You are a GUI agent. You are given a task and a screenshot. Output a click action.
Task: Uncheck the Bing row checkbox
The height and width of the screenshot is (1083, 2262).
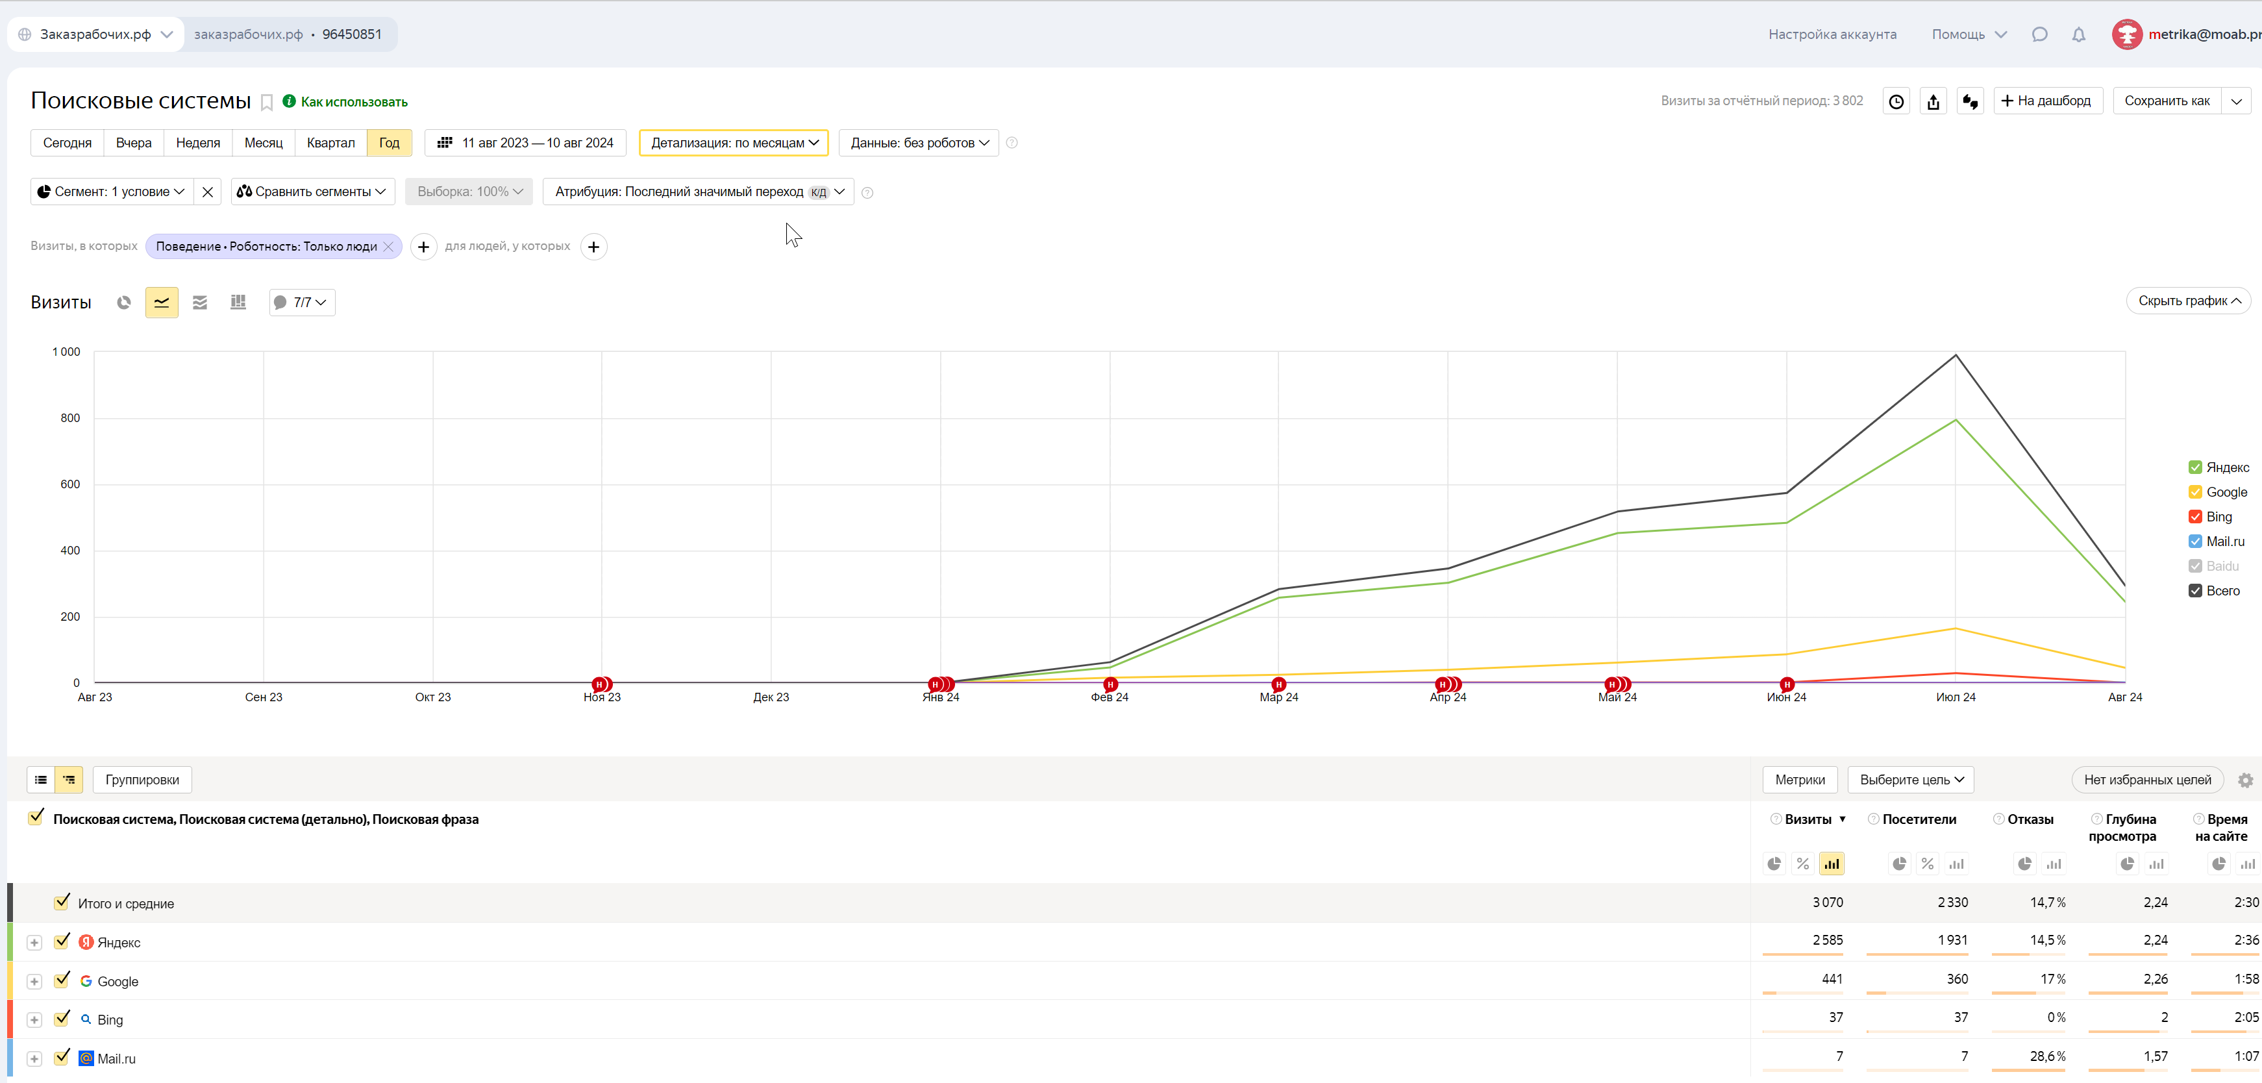tap(62, 1018)
